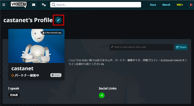The width and height of the screenshot is (194, 106).
Task: Click the Visitor trust rank badge
Action: (x=56, y=75)
